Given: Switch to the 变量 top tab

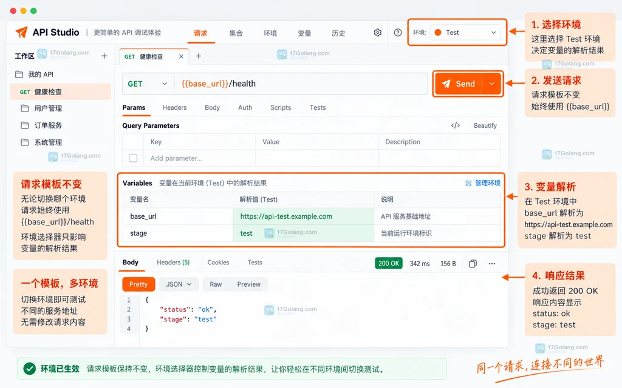Looking at the screenshot, I should (x=304, y=33).
